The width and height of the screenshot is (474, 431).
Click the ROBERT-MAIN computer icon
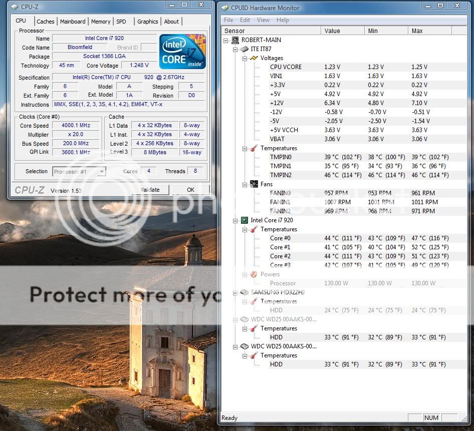(235, 40)
